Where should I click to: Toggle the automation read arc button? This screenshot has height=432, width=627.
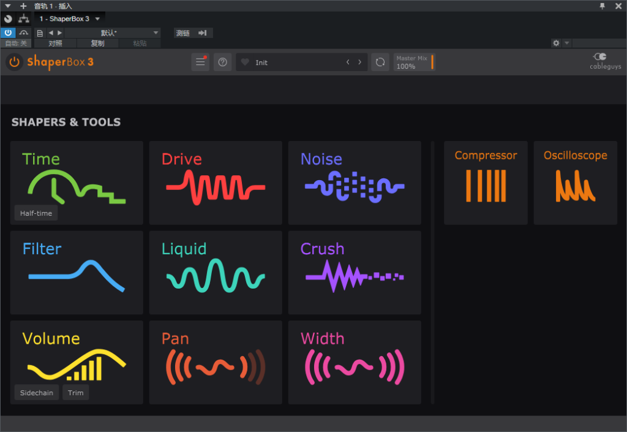(x=24, y=33)
